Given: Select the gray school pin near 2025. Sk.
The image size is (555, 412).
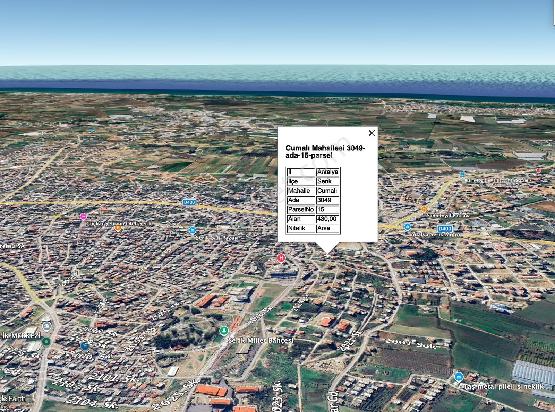Looking at the screenshot, I should [217, 375].
